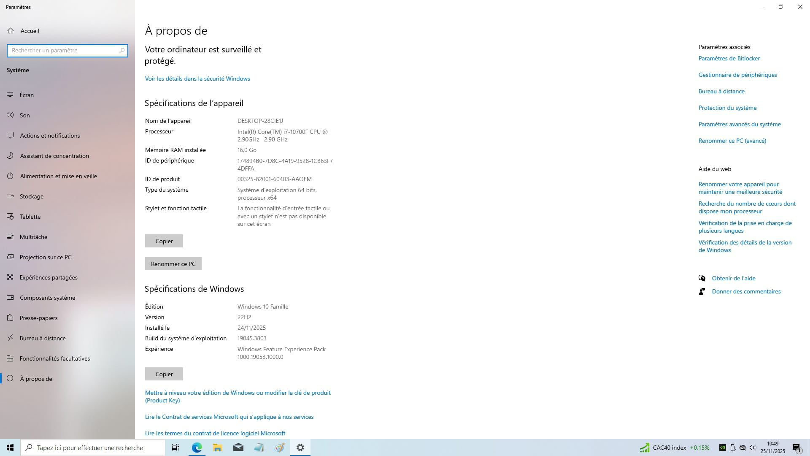Screen dimensions: 810x456
Task: Open the Multitâche settings page
Action: (x=33, y=237)
